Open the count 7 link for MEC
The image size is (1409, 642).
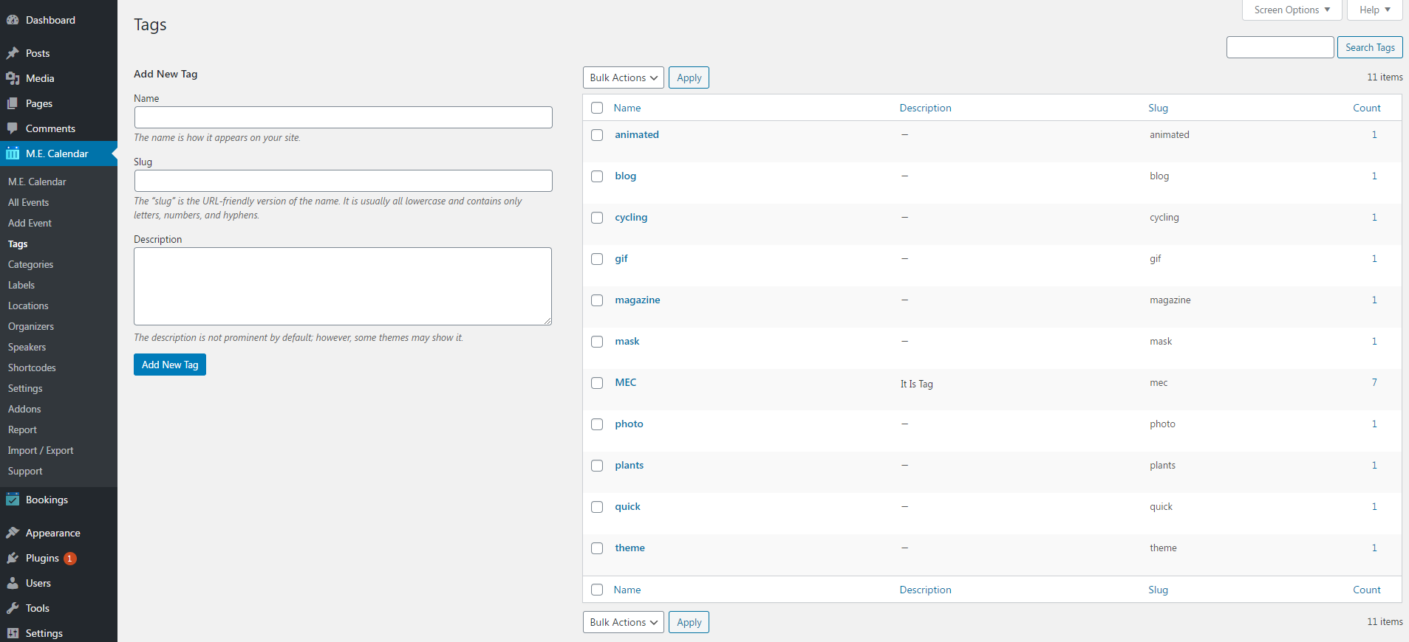point(1374,382)
